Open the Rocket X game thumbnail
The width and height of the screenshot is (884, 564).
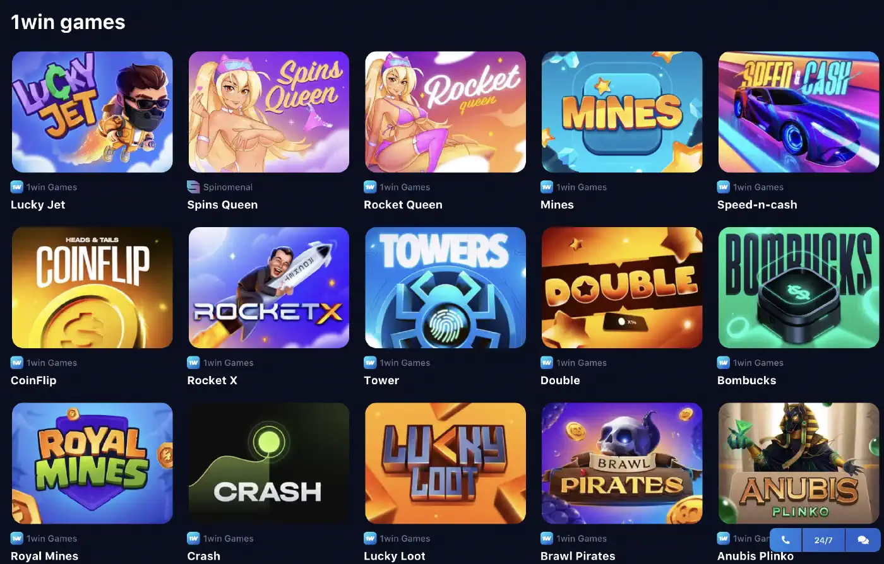pos(269,288)
